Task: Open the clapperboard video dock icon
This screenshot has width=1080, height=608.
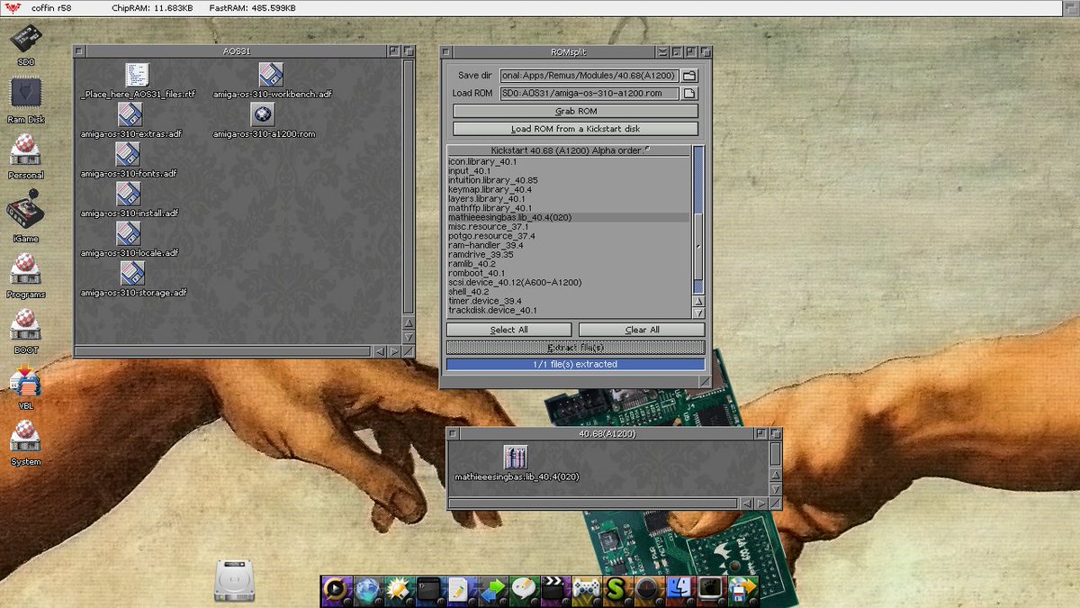Action: pos(555,590)
